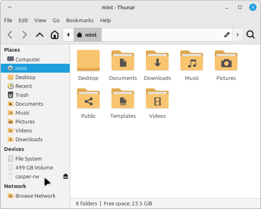Mount the 499 GB Volume
Screen dimensions: 261x209
point(35,167)
